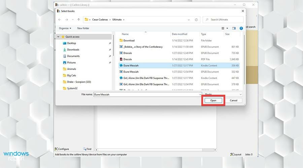Screen dimensions: 303x168
Task: Select Dune Messiah EPUB Document
Action: point(179,72)
